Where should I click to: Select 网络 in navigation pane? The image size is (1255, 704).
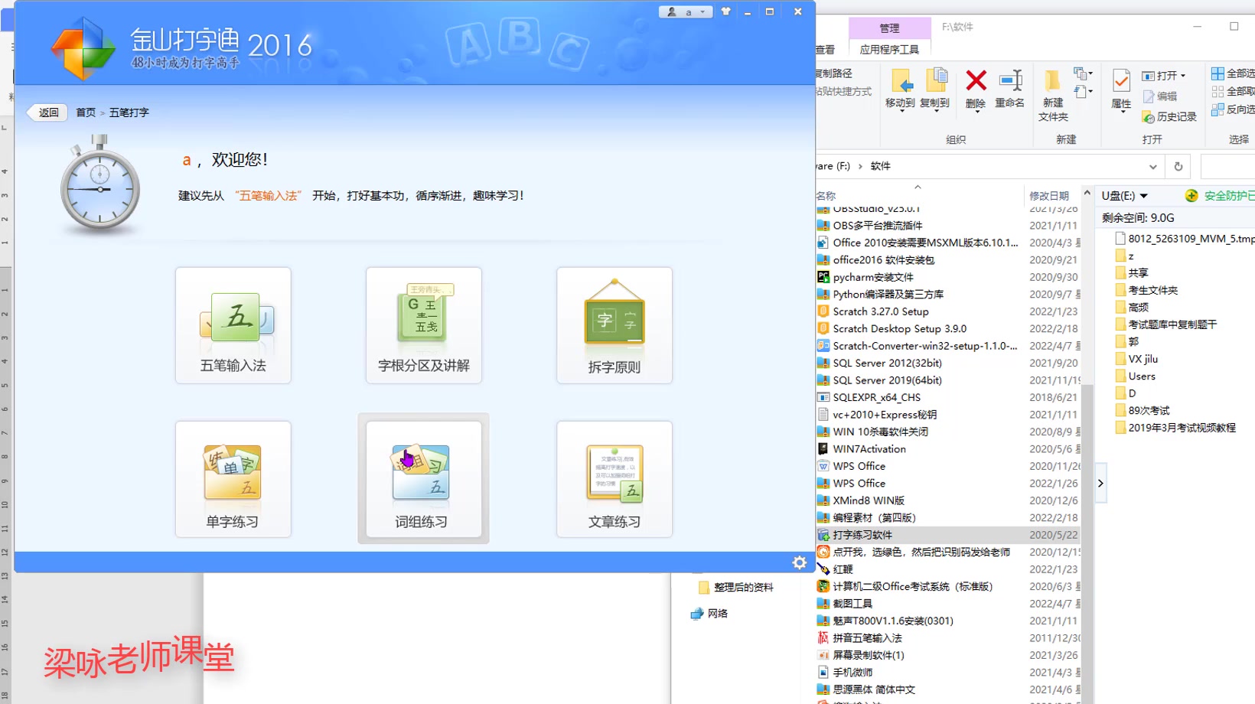pyautogui.click(x=709, y=614)
